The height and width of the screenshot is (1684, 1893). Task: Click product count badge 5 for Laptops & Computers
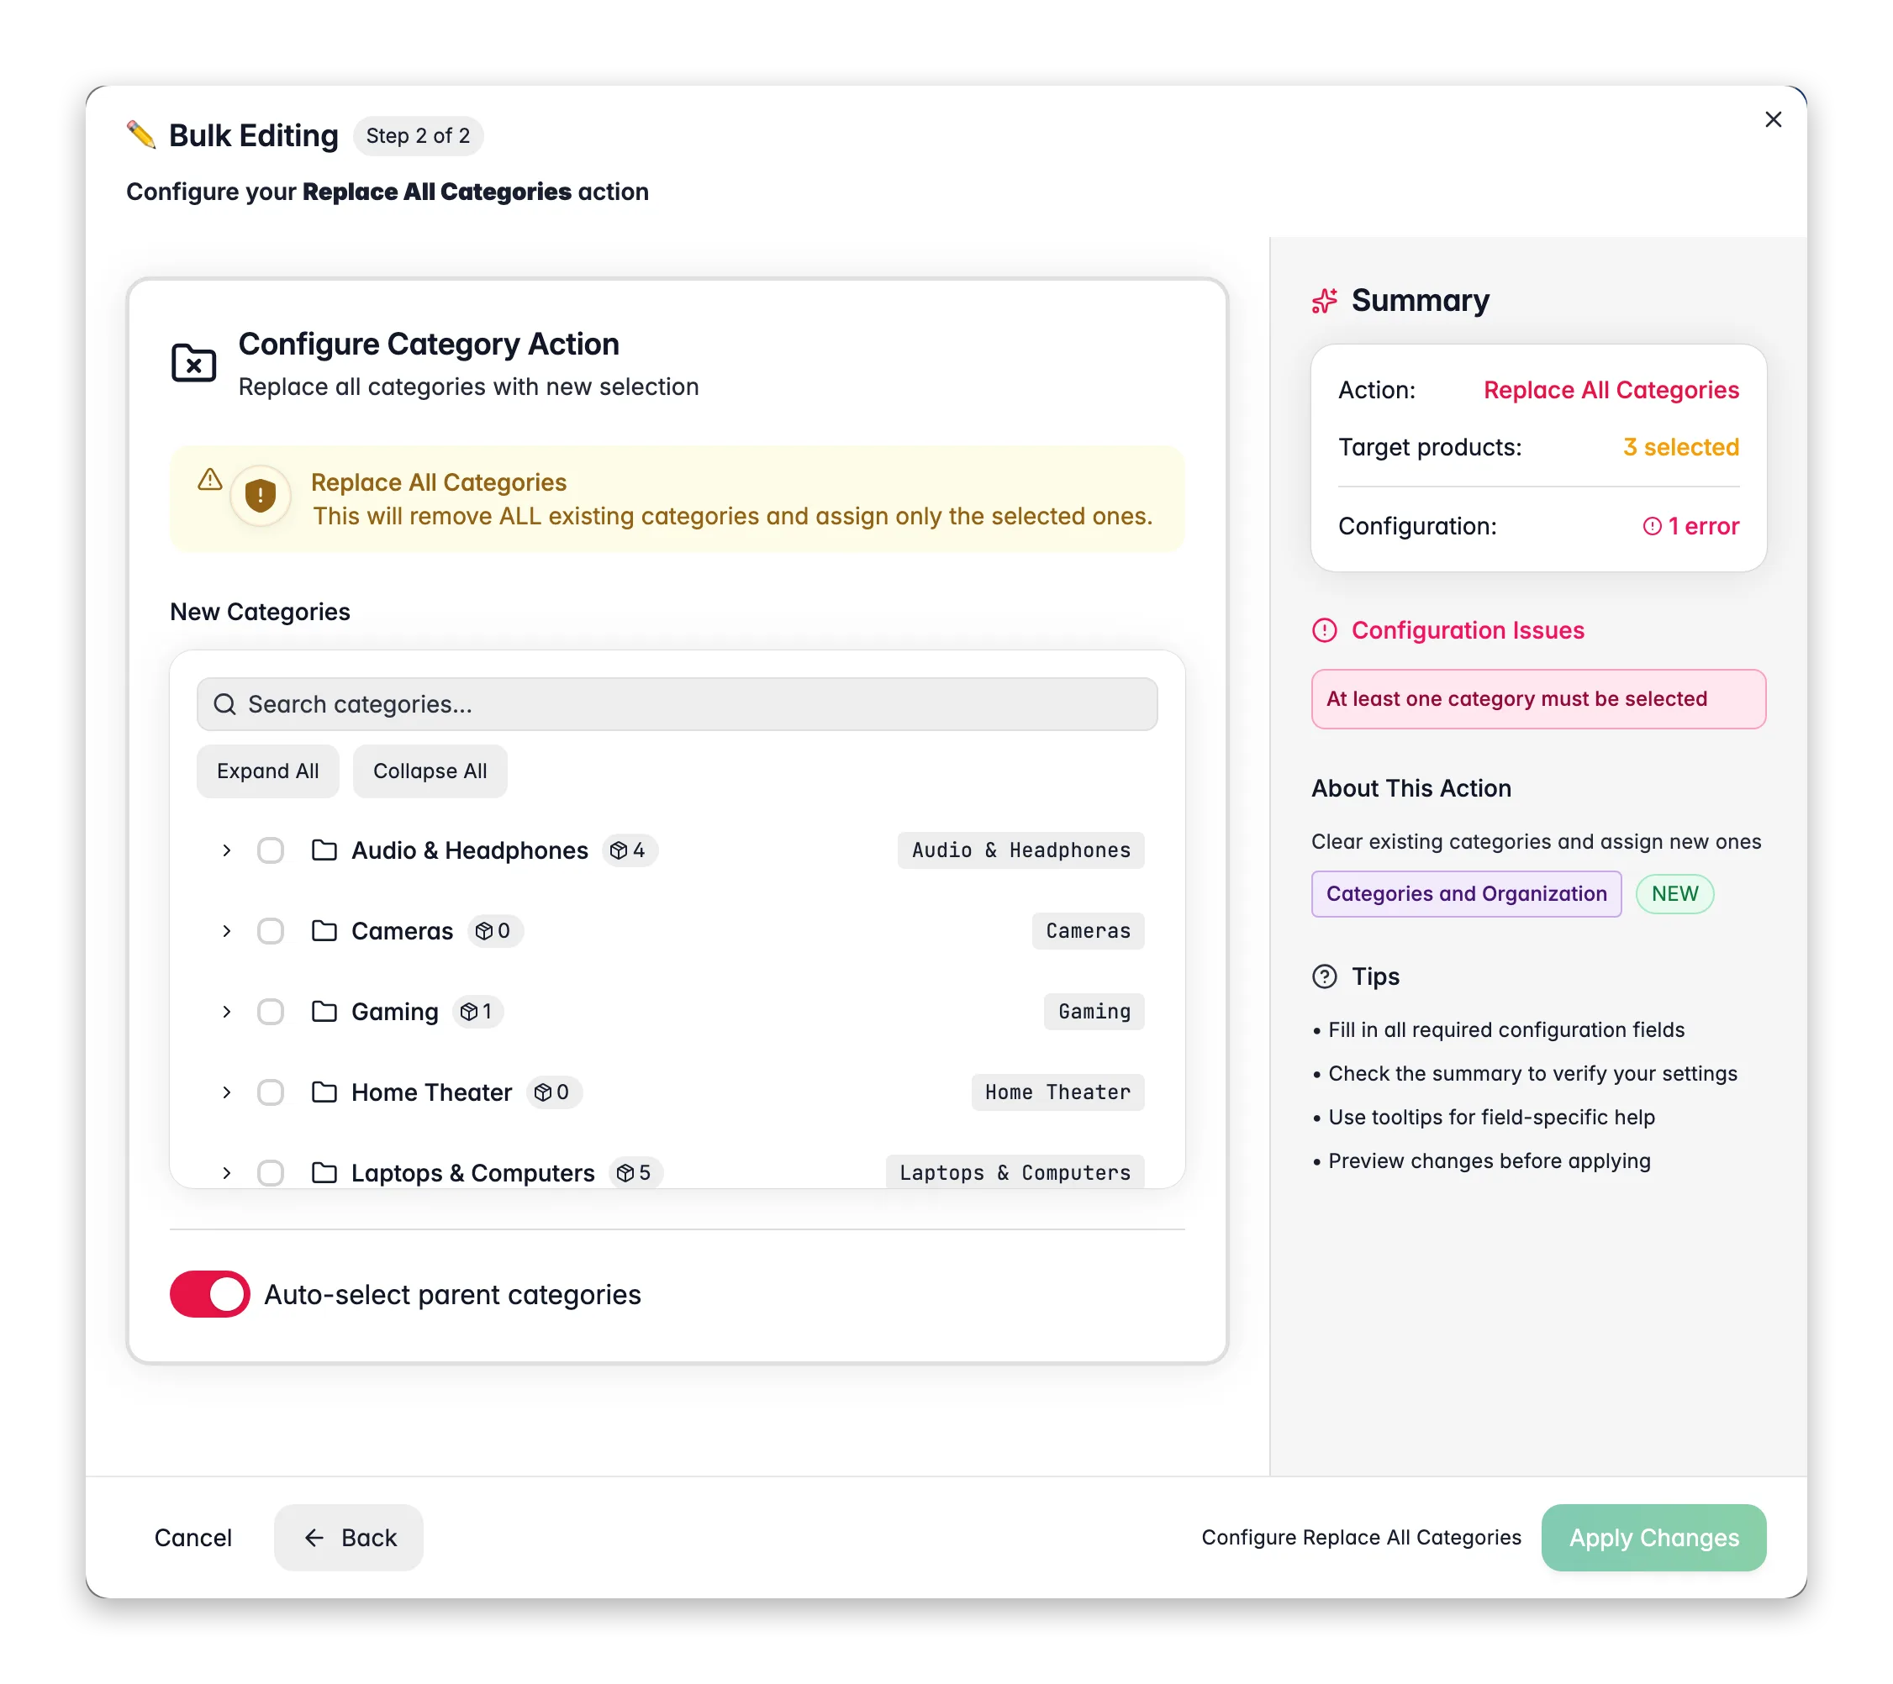636,1172
